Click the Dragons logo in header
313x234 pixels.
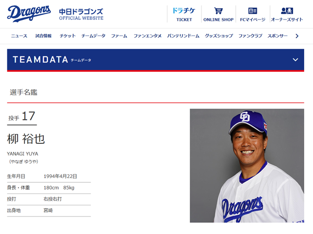29,14
